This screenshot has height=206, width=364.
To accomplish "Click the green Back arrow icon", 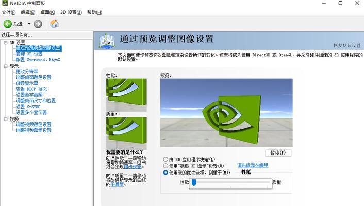I will coord(7,24).
